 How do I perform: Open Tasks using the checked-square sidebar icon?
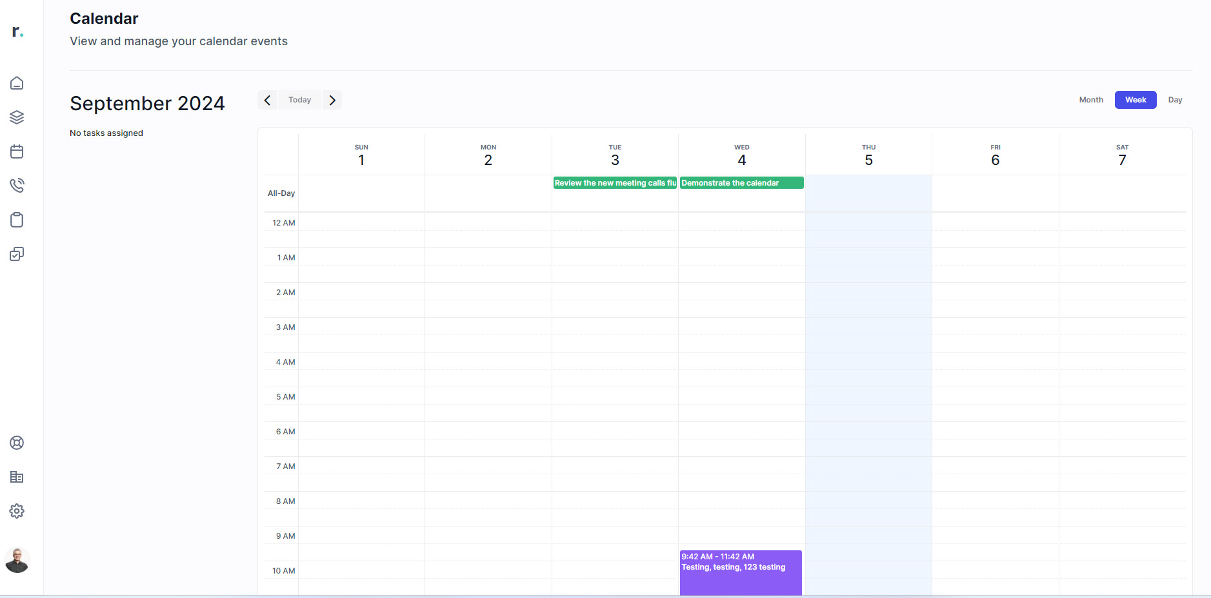17,254
